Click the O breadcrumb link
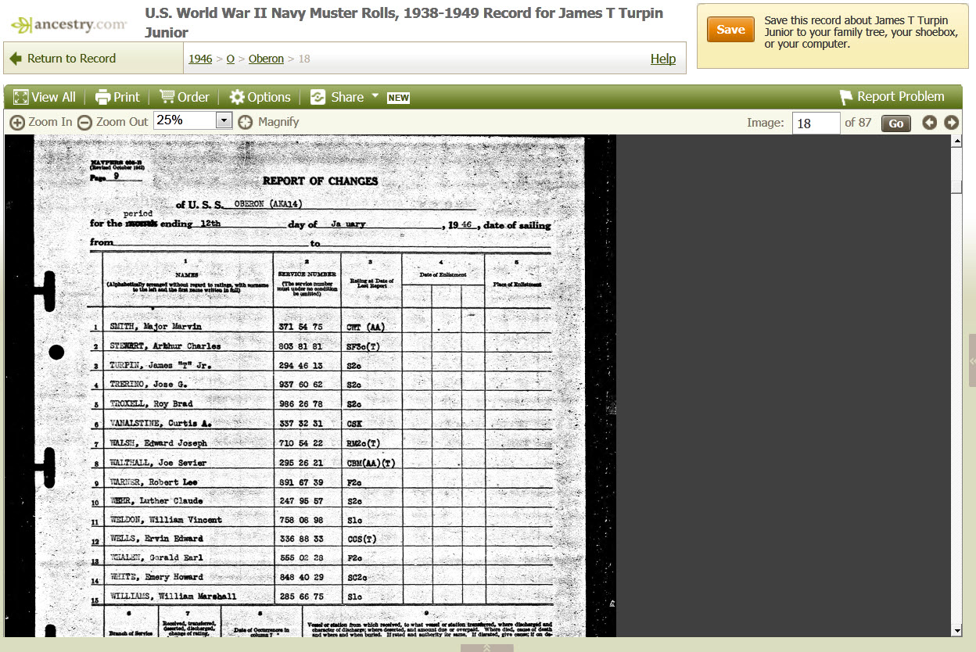The height and width of the screenshot is (652, 976). point(231,59)
